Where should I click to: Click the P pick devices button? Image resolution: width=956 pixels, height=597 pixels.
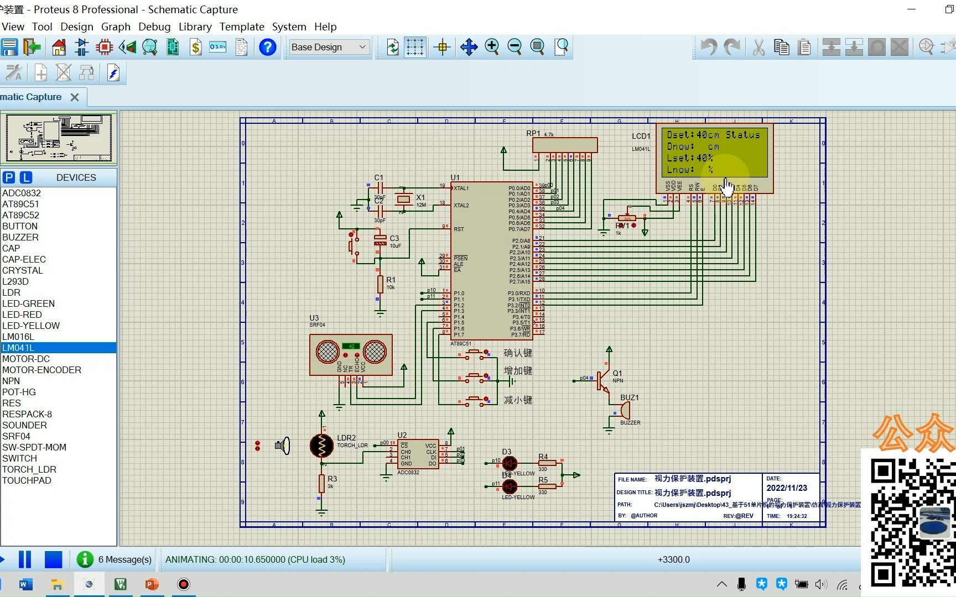(8, 177)
